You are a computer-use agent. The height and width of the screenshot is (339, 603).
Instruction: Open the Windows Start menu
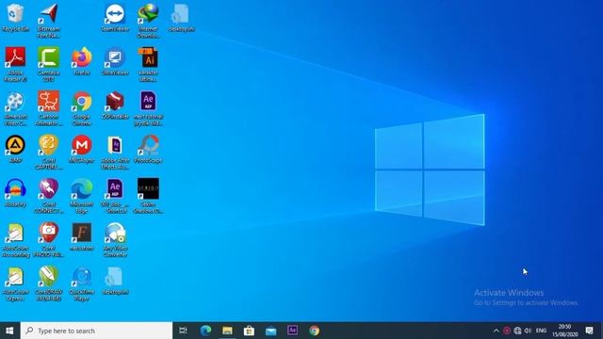pos(10,331)
